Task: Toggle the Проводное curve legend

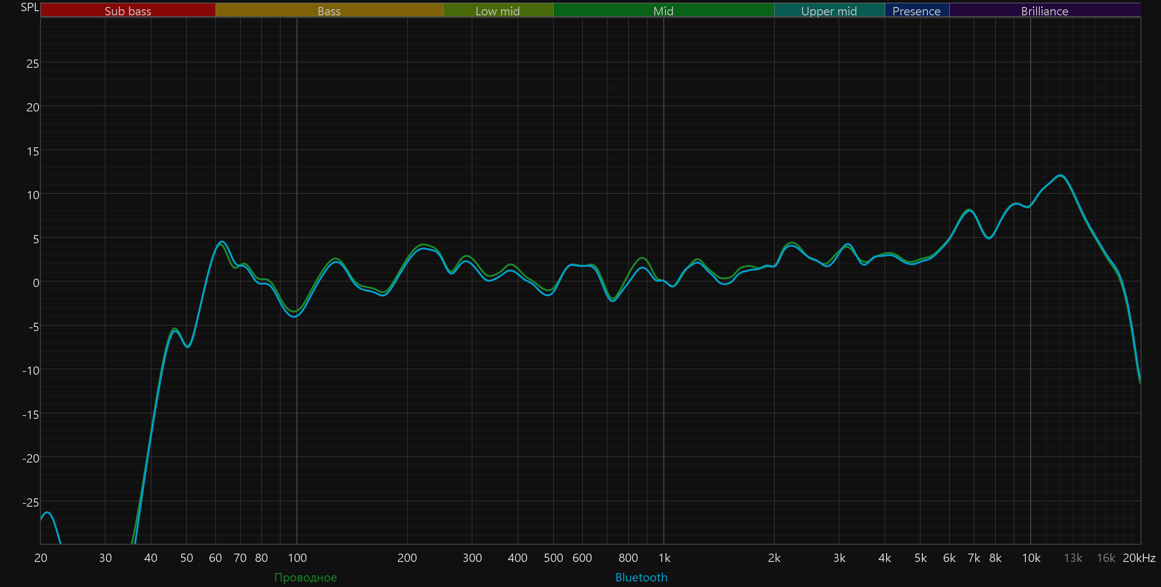Action: (x=305, y=577)
